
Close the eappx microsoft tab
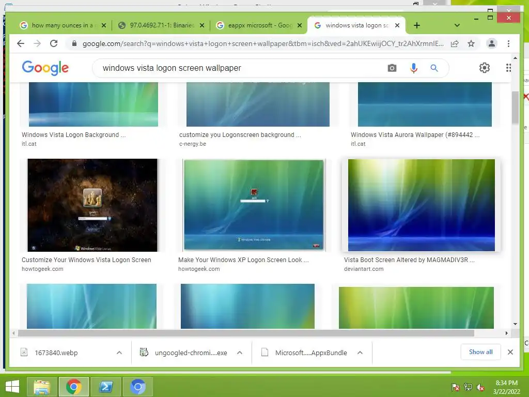299,25
